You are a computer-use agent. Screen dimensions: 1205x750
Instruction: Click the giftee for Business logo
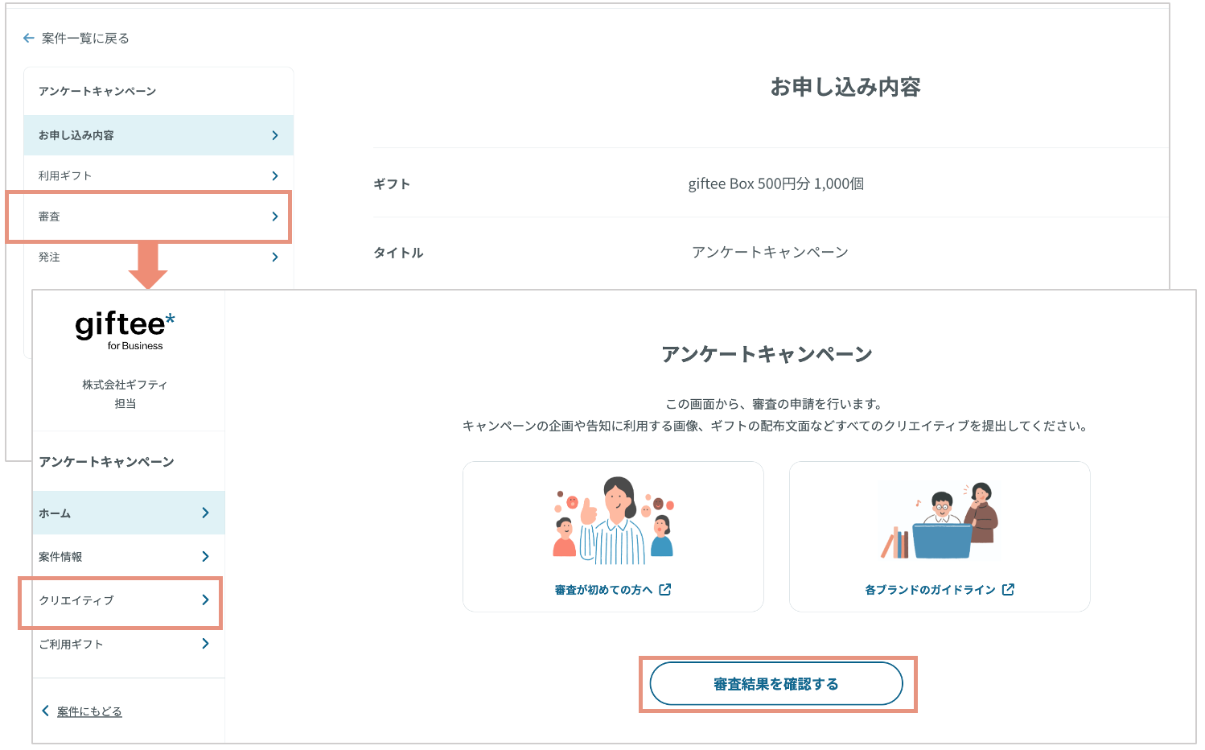click(125, 329)
